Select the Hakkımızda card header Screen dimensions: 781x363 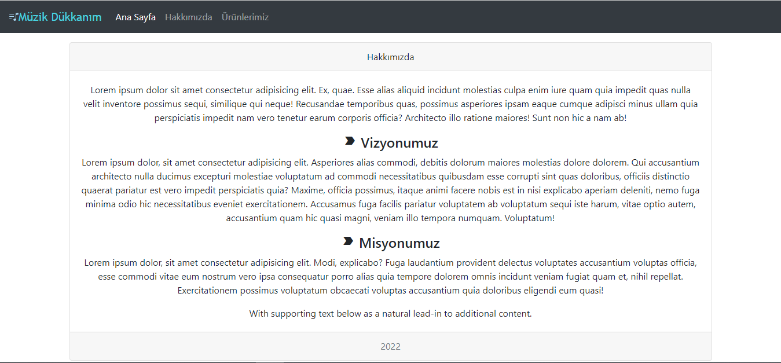[390, 57]
